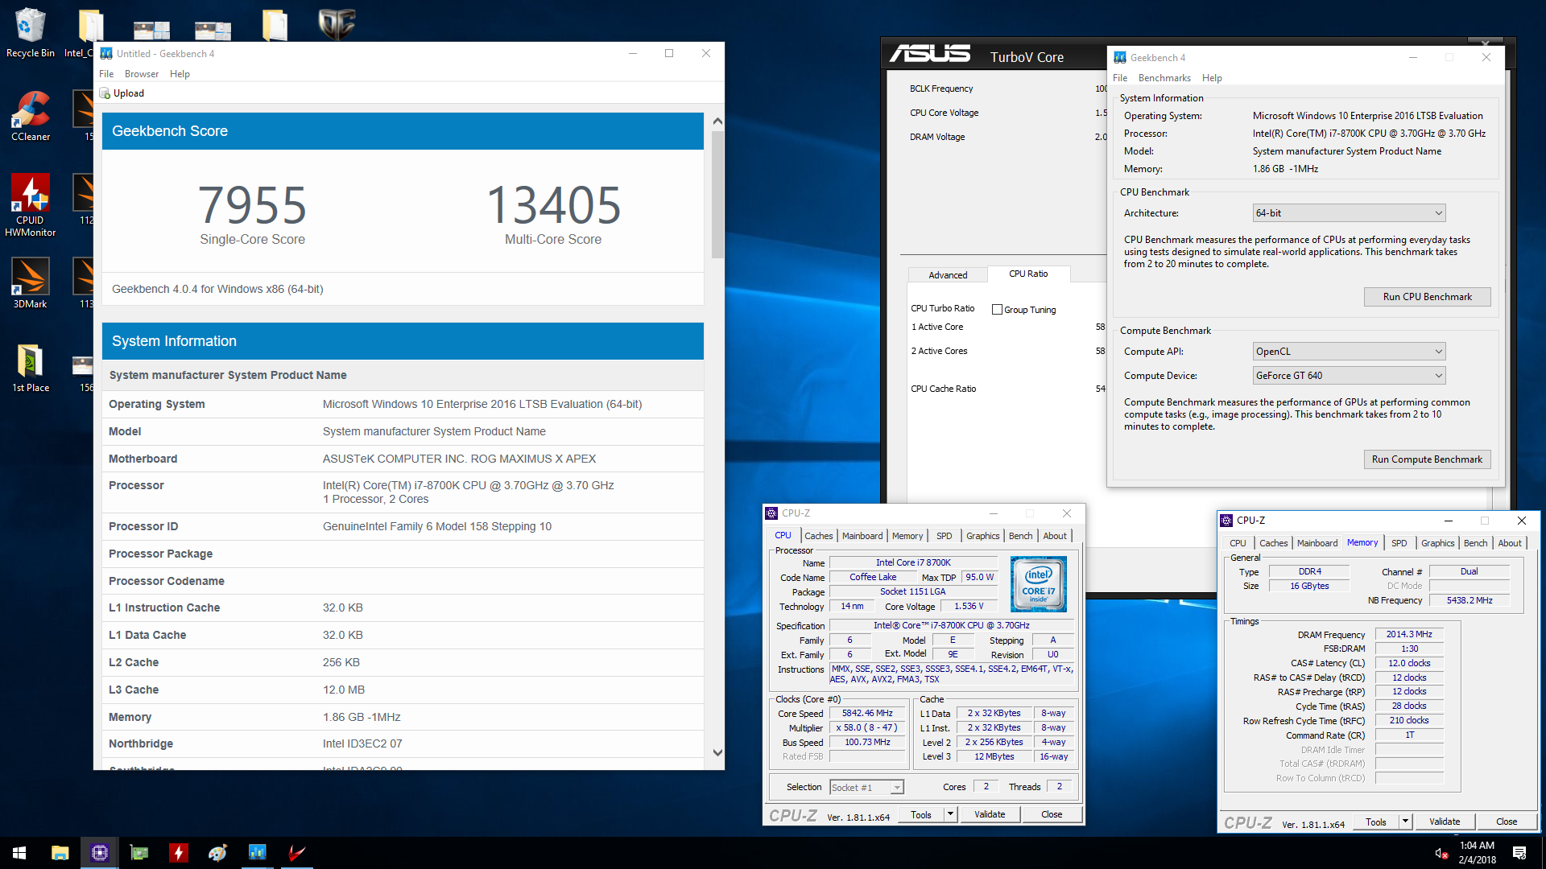1546x869 pixels.
Task: Click the muted volume tray icon
Action: pyautogui.click(x=1441, y=853)
